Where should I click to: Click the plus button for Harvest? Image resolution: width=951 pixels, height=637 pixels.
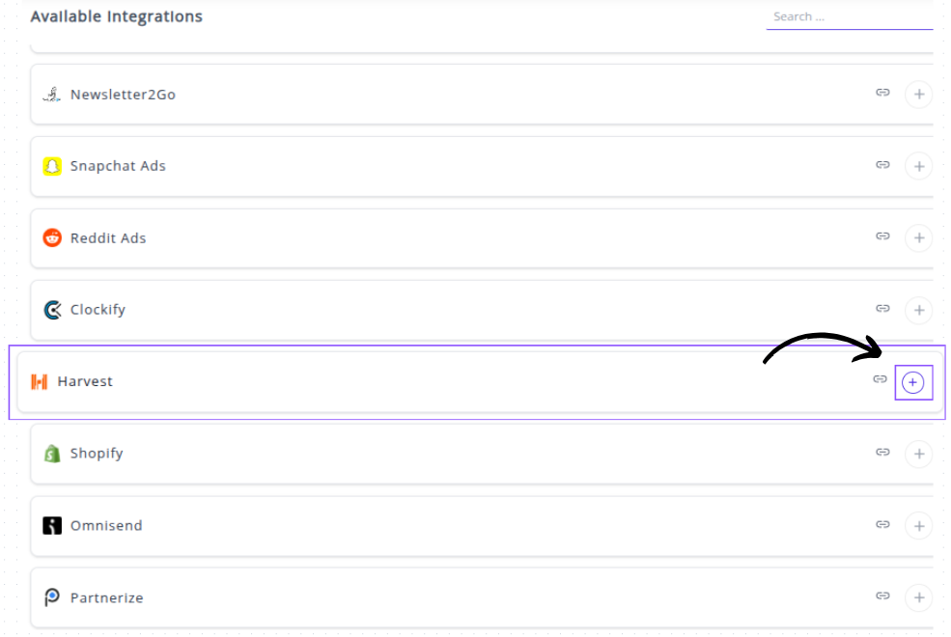[x=912, y=383]
